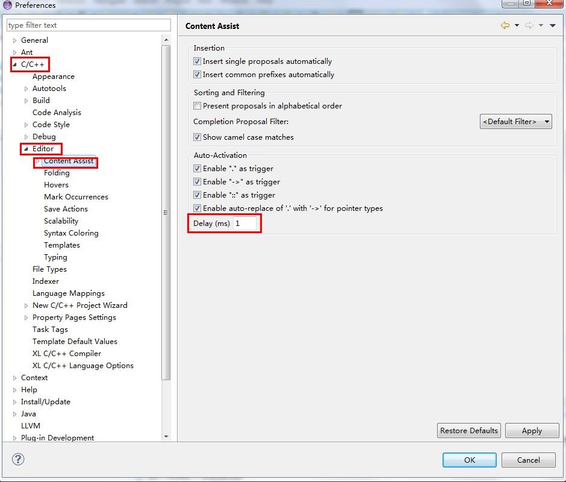The image size is (566, 482).
Task: Select LLVM preferences page
Action: 31,425
